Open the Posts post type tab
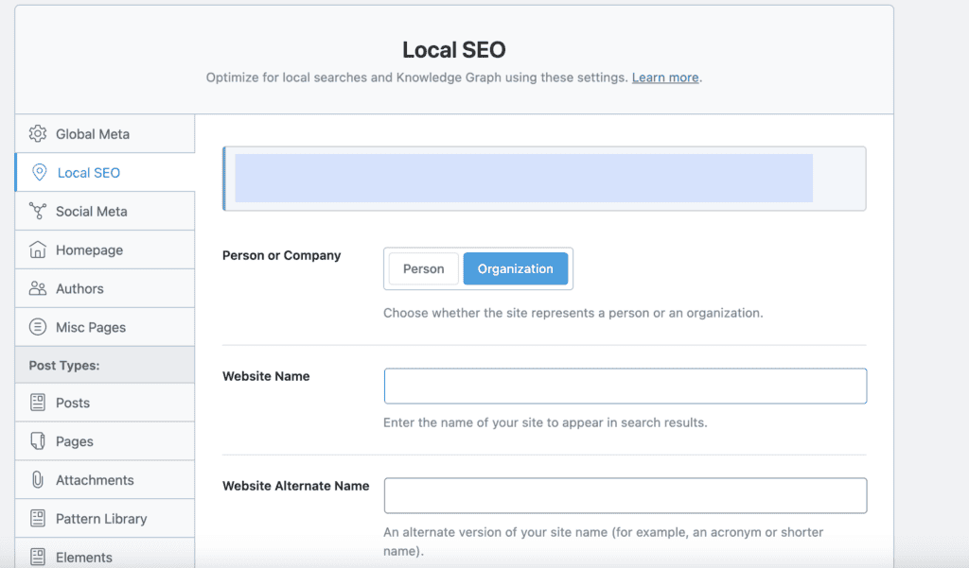Screen dimensions: 969x568 click(x=105, y=403)
